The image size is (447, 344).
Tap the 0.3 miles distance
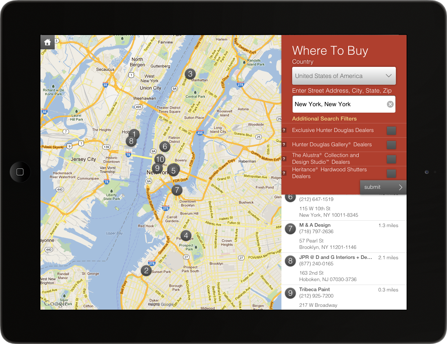pos(388,290)
